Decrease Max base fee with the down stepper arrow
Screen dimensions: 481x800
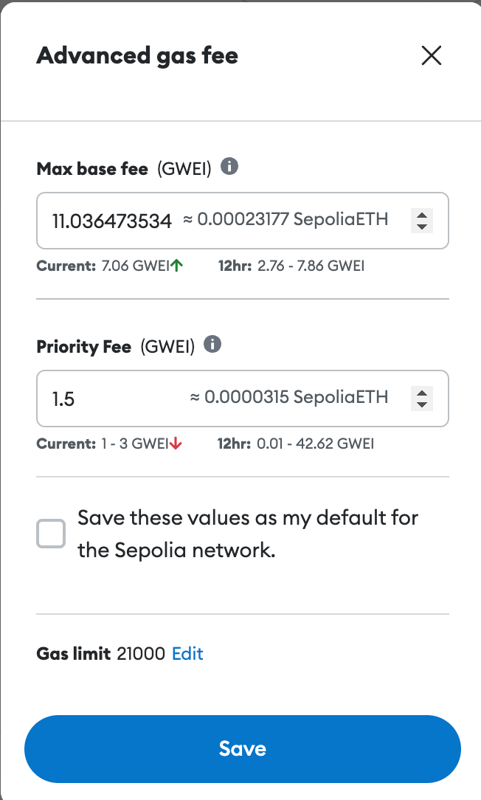[422, 227]
